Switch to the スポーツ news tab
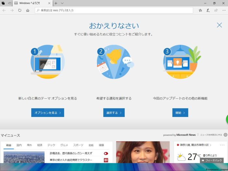Viewport: 228px width, 171px height. 78,145
